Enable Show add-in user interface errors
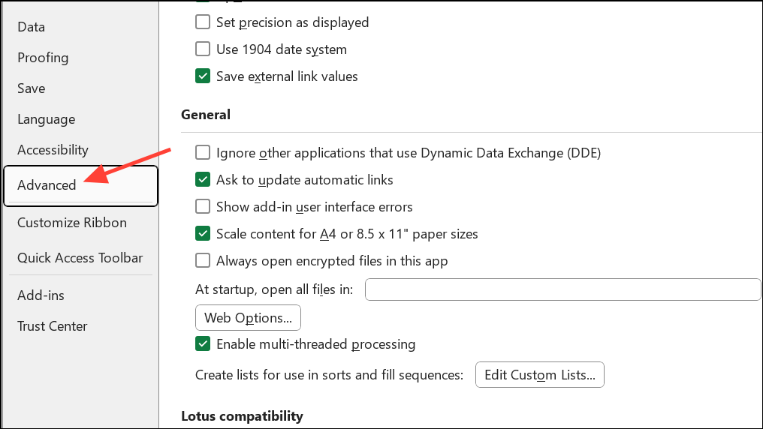The height and width of the screenshot is (429, 763). [203, 206]
